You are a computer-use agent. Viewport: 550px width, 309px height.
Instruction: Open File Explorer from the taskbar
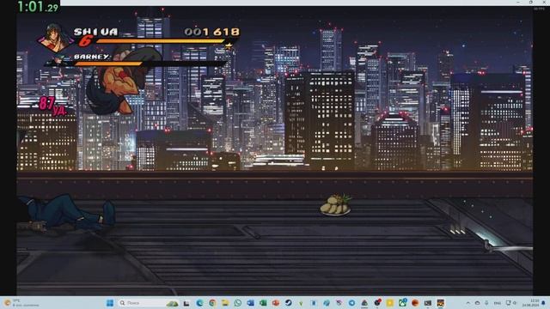[225, 303]
